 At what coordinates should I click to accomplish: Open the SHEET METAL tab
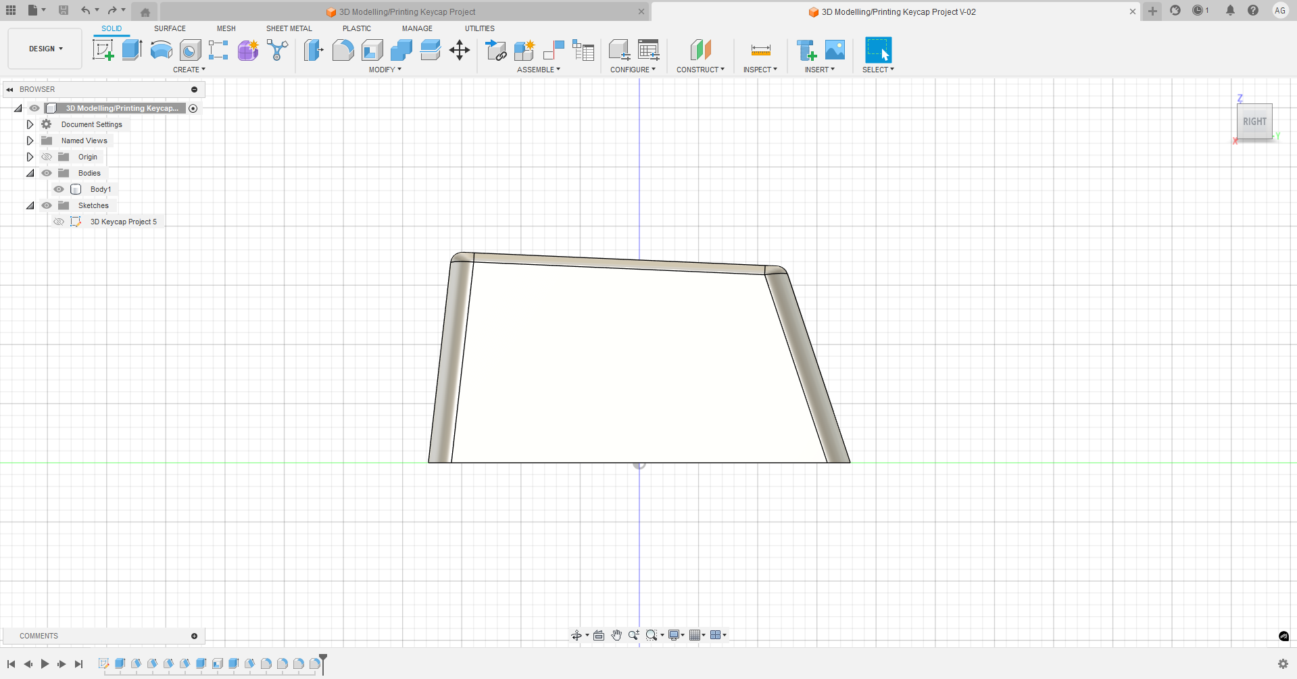click(x=289, y=28)
